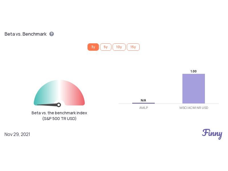
Task: Click the gauge needle pivot
Action: (59, 105)
